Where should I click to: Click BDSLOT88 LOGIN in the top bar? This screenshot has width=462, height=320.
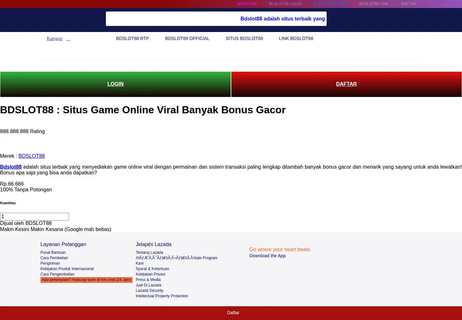point(285,4)
